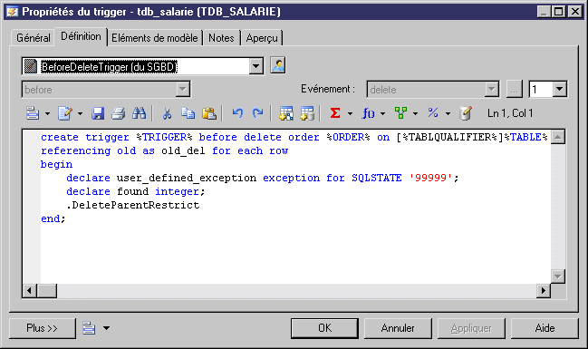Open the functions f() tool
This screenshot has width=588, height=349.
pyautogui.click(x=368, y=113)
